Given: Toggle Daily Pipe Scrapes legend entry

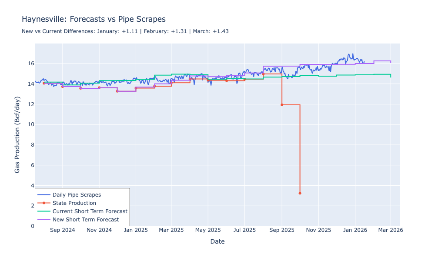Looking at the screenshot, I should [x=77, y=195].
